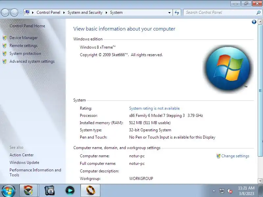
Task: Open the Start menu orb
Action: coord(8,191)
